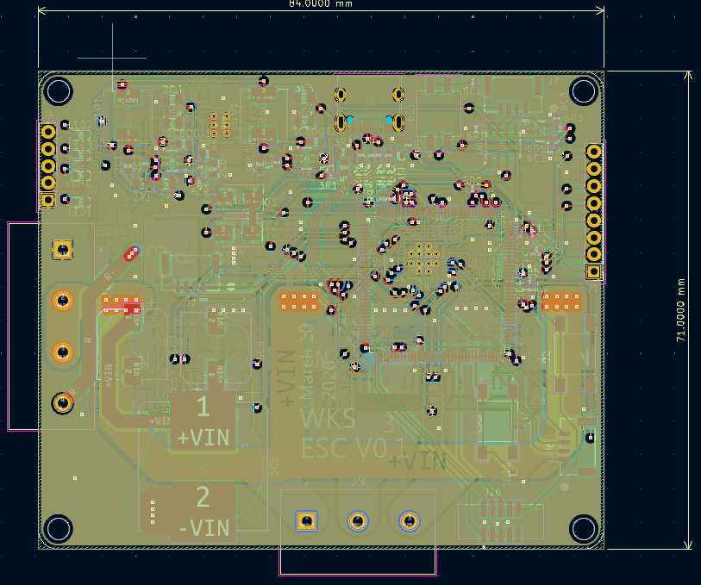Select the bottom-left mounting hole
Image resolution: width=701 pixels, height=585 pixels.
(x=59, y=528)
